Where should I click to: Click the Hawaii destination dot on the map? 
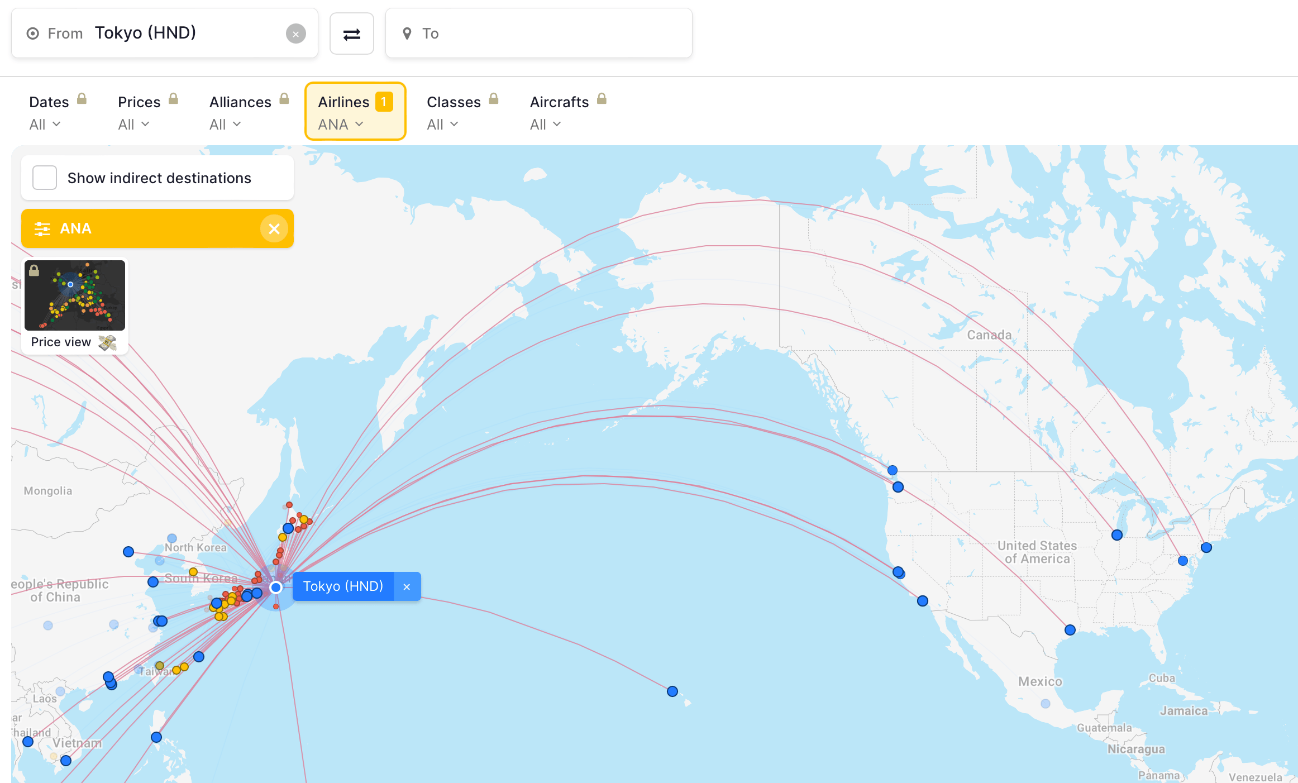pyautogui.click(x=672, y=691)
